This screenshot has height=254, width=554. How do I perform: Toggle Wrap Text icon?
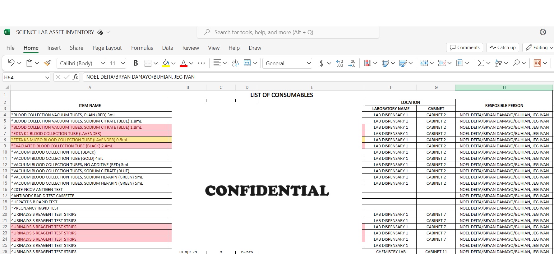pos(235,63)
